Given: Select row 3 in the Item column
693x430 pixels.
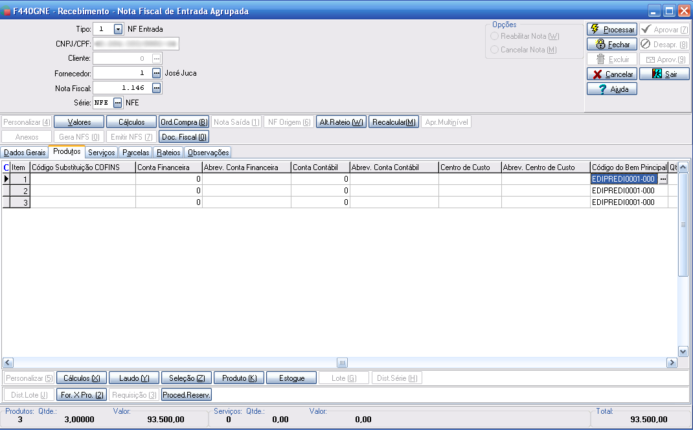Looking at the screenshot, I should pos(20,202).
